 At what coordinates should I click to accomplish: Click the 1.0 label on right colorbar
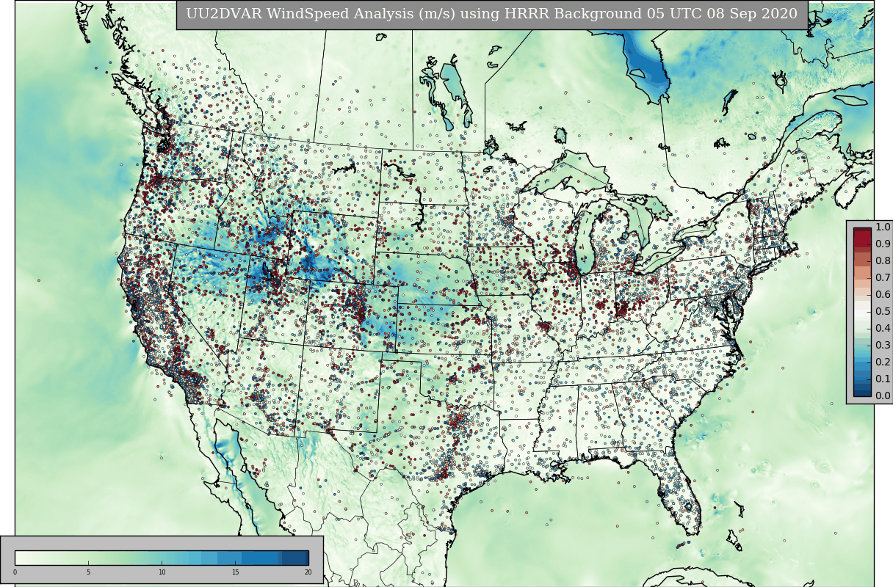click(x=882, y=227)
